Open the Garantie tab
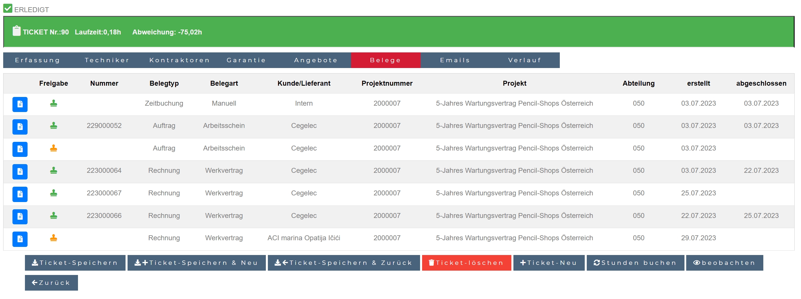Screen dimensions: 801x299 pos(246,60)
